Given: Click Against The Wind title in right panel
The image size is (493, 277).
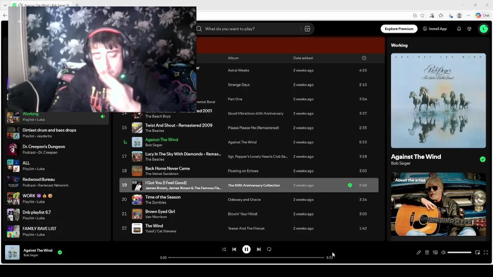Looking at the screenshot, I should tap(416, 157).
